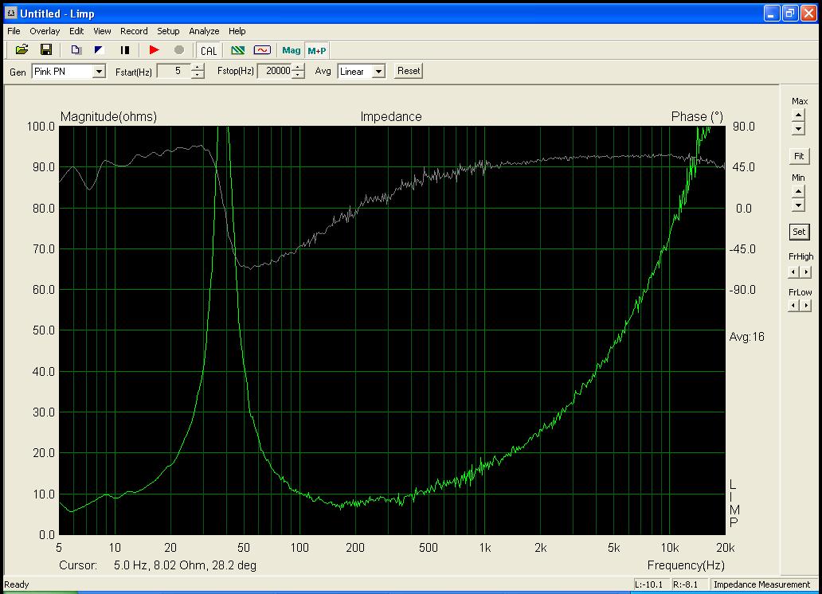Increase Fstop with its up arrow
This screenshot has width=822, height=594.
(298, 67)
